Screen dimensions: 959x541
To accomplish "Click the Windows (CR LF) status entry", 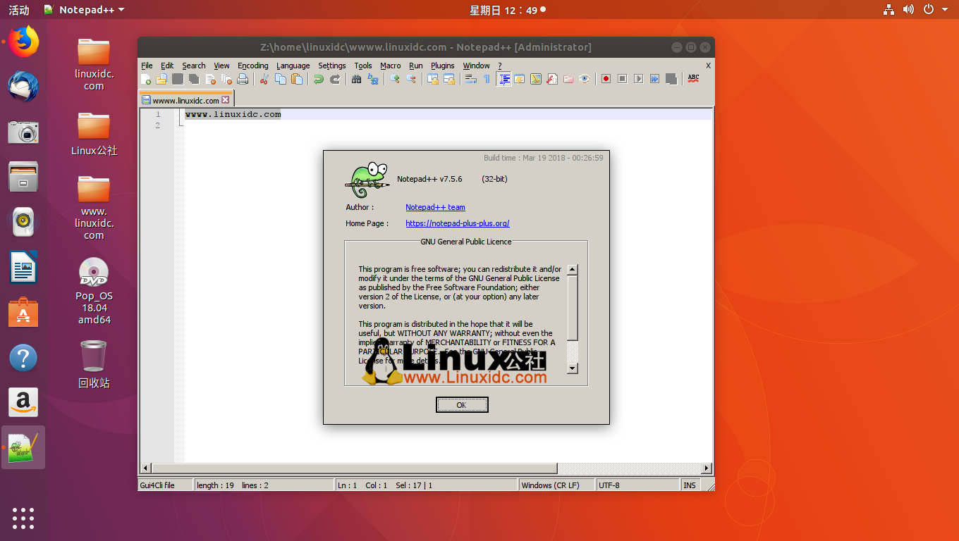I will (x=557, y=485).
